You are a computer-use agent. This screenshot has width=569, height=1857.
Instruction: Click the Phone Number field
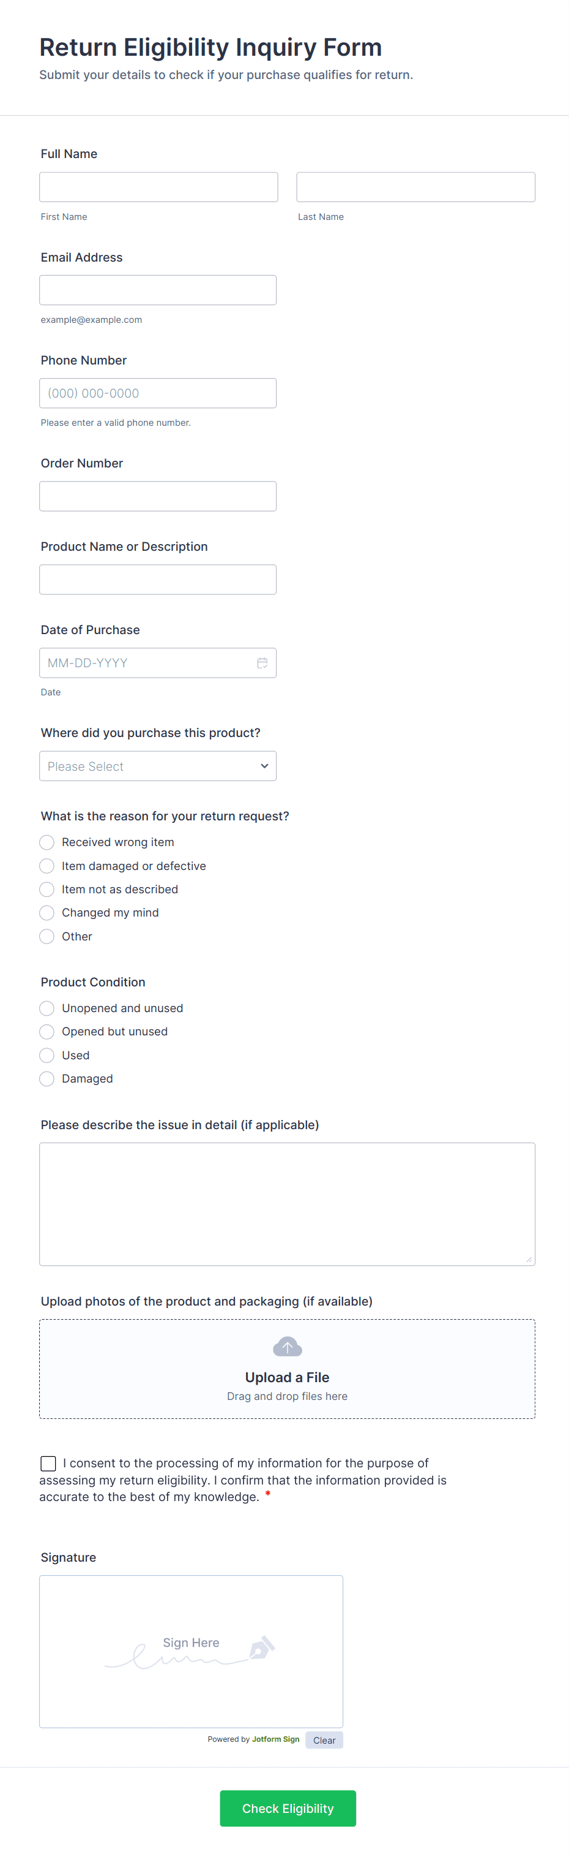click(158, 393)
